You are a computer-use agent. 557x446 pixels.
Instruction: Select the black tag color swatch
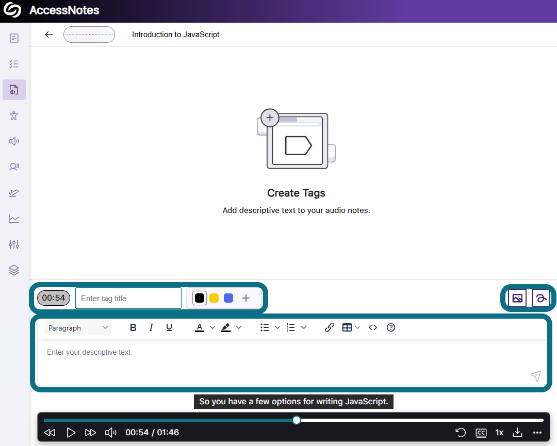[x=200, y=298]
